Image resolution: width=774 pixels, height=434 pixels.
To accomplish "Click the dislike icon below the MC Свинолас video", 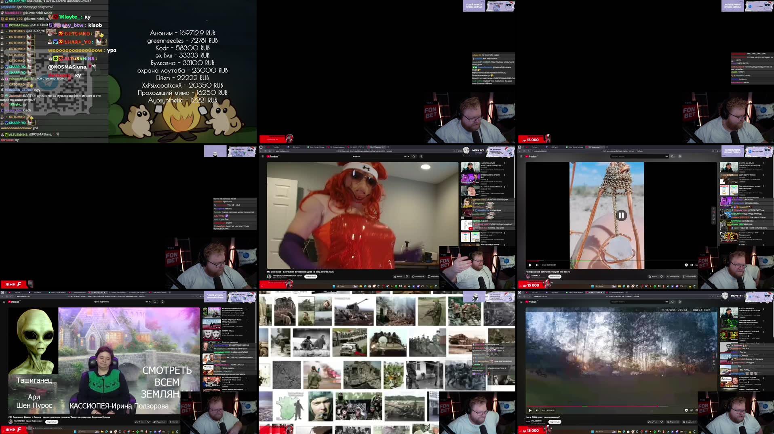I will click(407, 277).
